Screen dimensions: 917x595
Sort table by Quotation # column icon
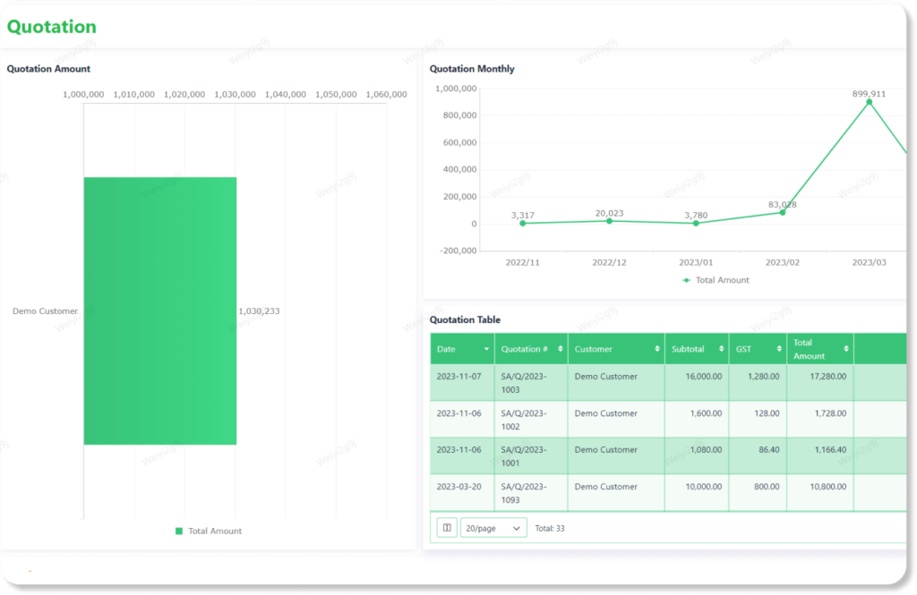point(560,349)
